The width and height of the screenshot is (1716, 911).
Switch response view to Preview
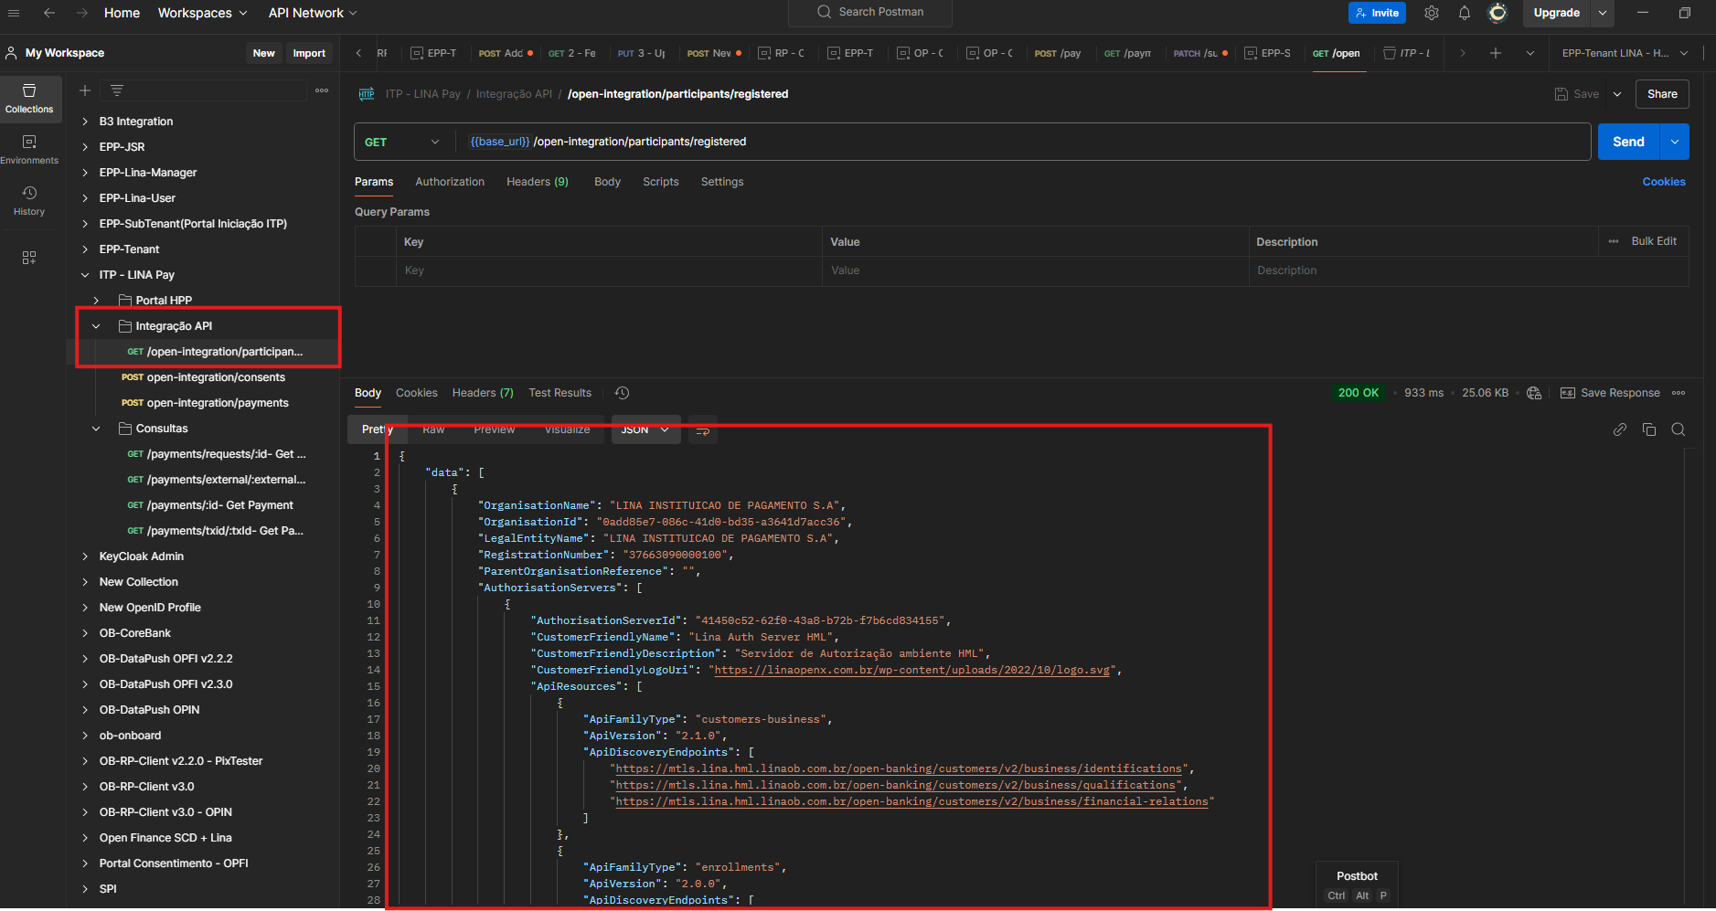coord(494,429)
